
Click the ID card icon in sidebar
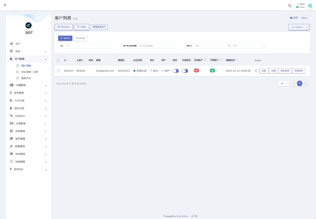11,85
